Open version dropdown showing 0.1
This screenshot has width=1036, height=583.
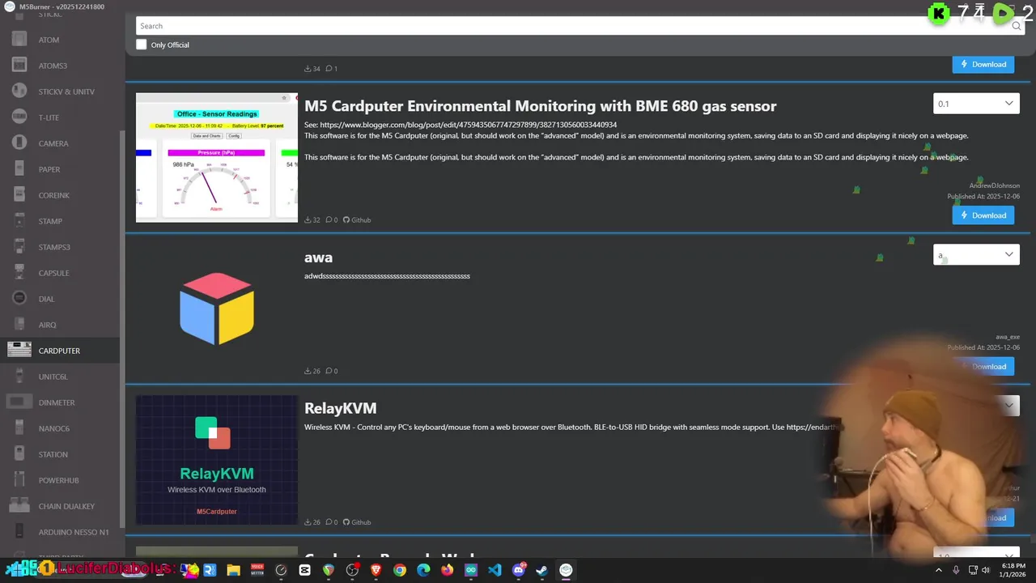(x=976, y=104)
